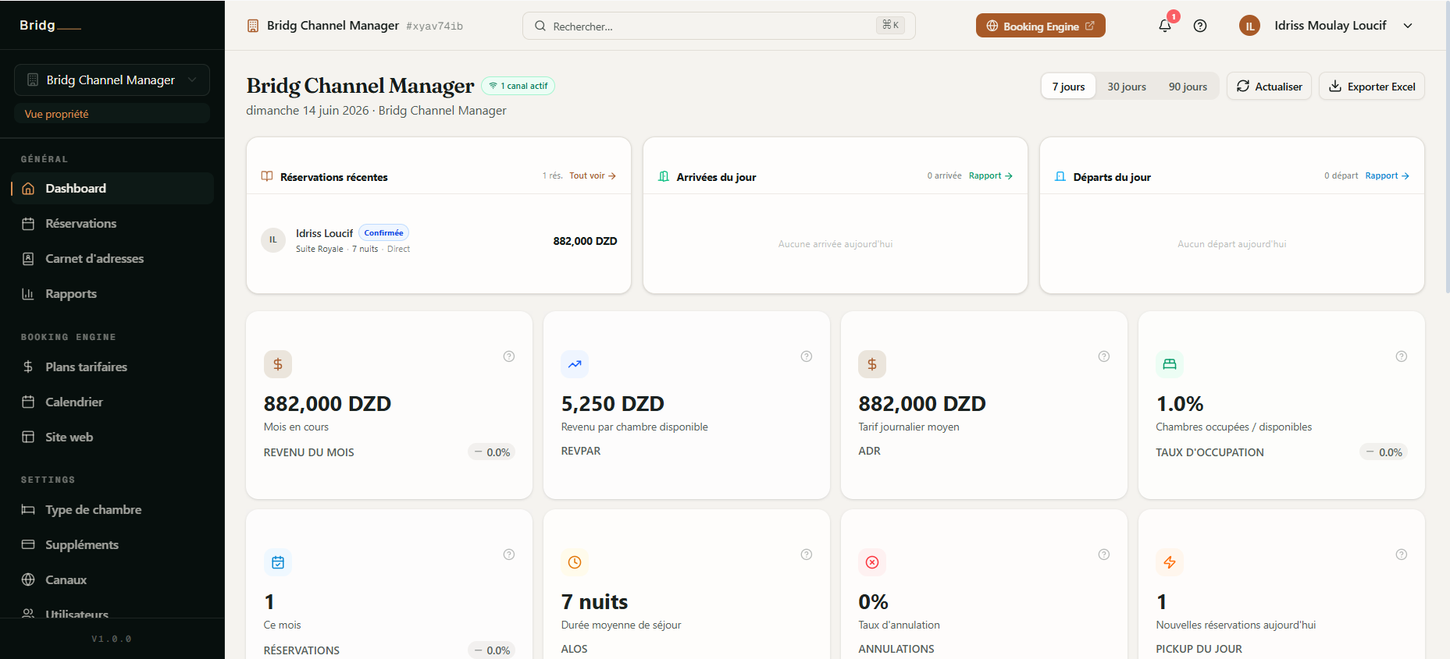Show info tooltip for Revenu du mois
Screen dimensions: 1450x659
click(509, 356)
